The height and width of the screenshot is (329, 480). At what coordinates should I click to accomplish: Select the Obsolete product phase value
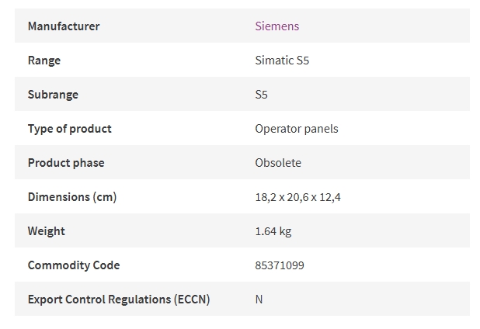[x=278, y=163]
